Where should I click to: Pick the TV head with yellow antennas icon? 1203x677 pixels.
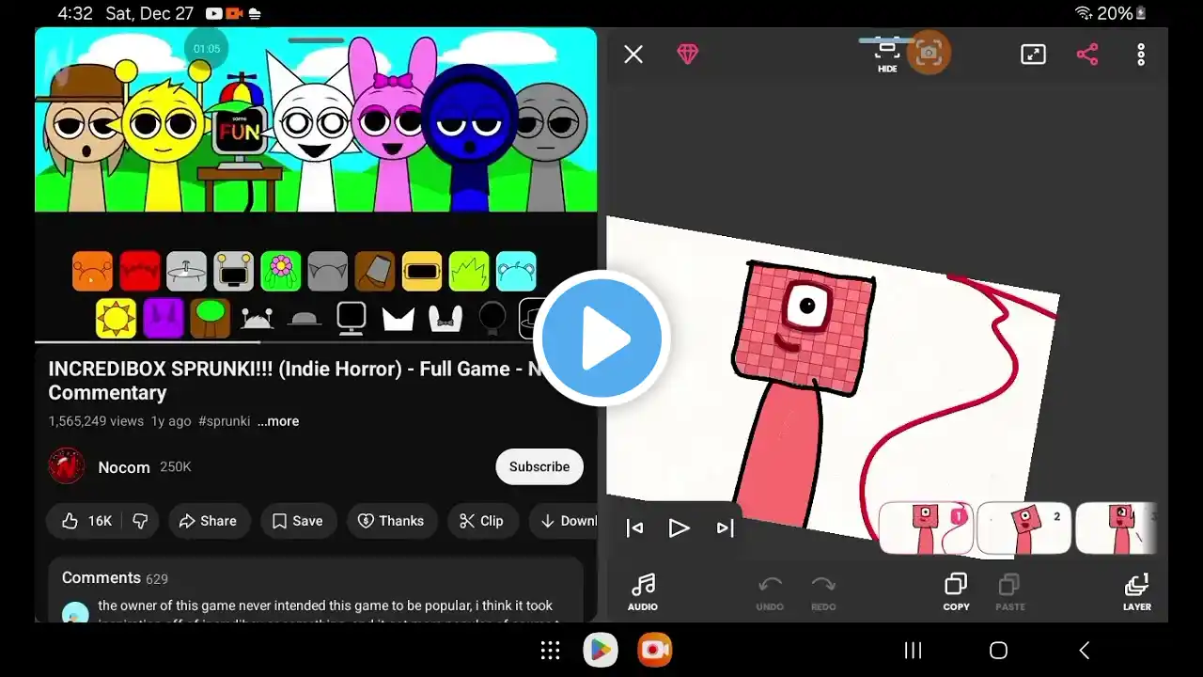(x=233, y=272)
